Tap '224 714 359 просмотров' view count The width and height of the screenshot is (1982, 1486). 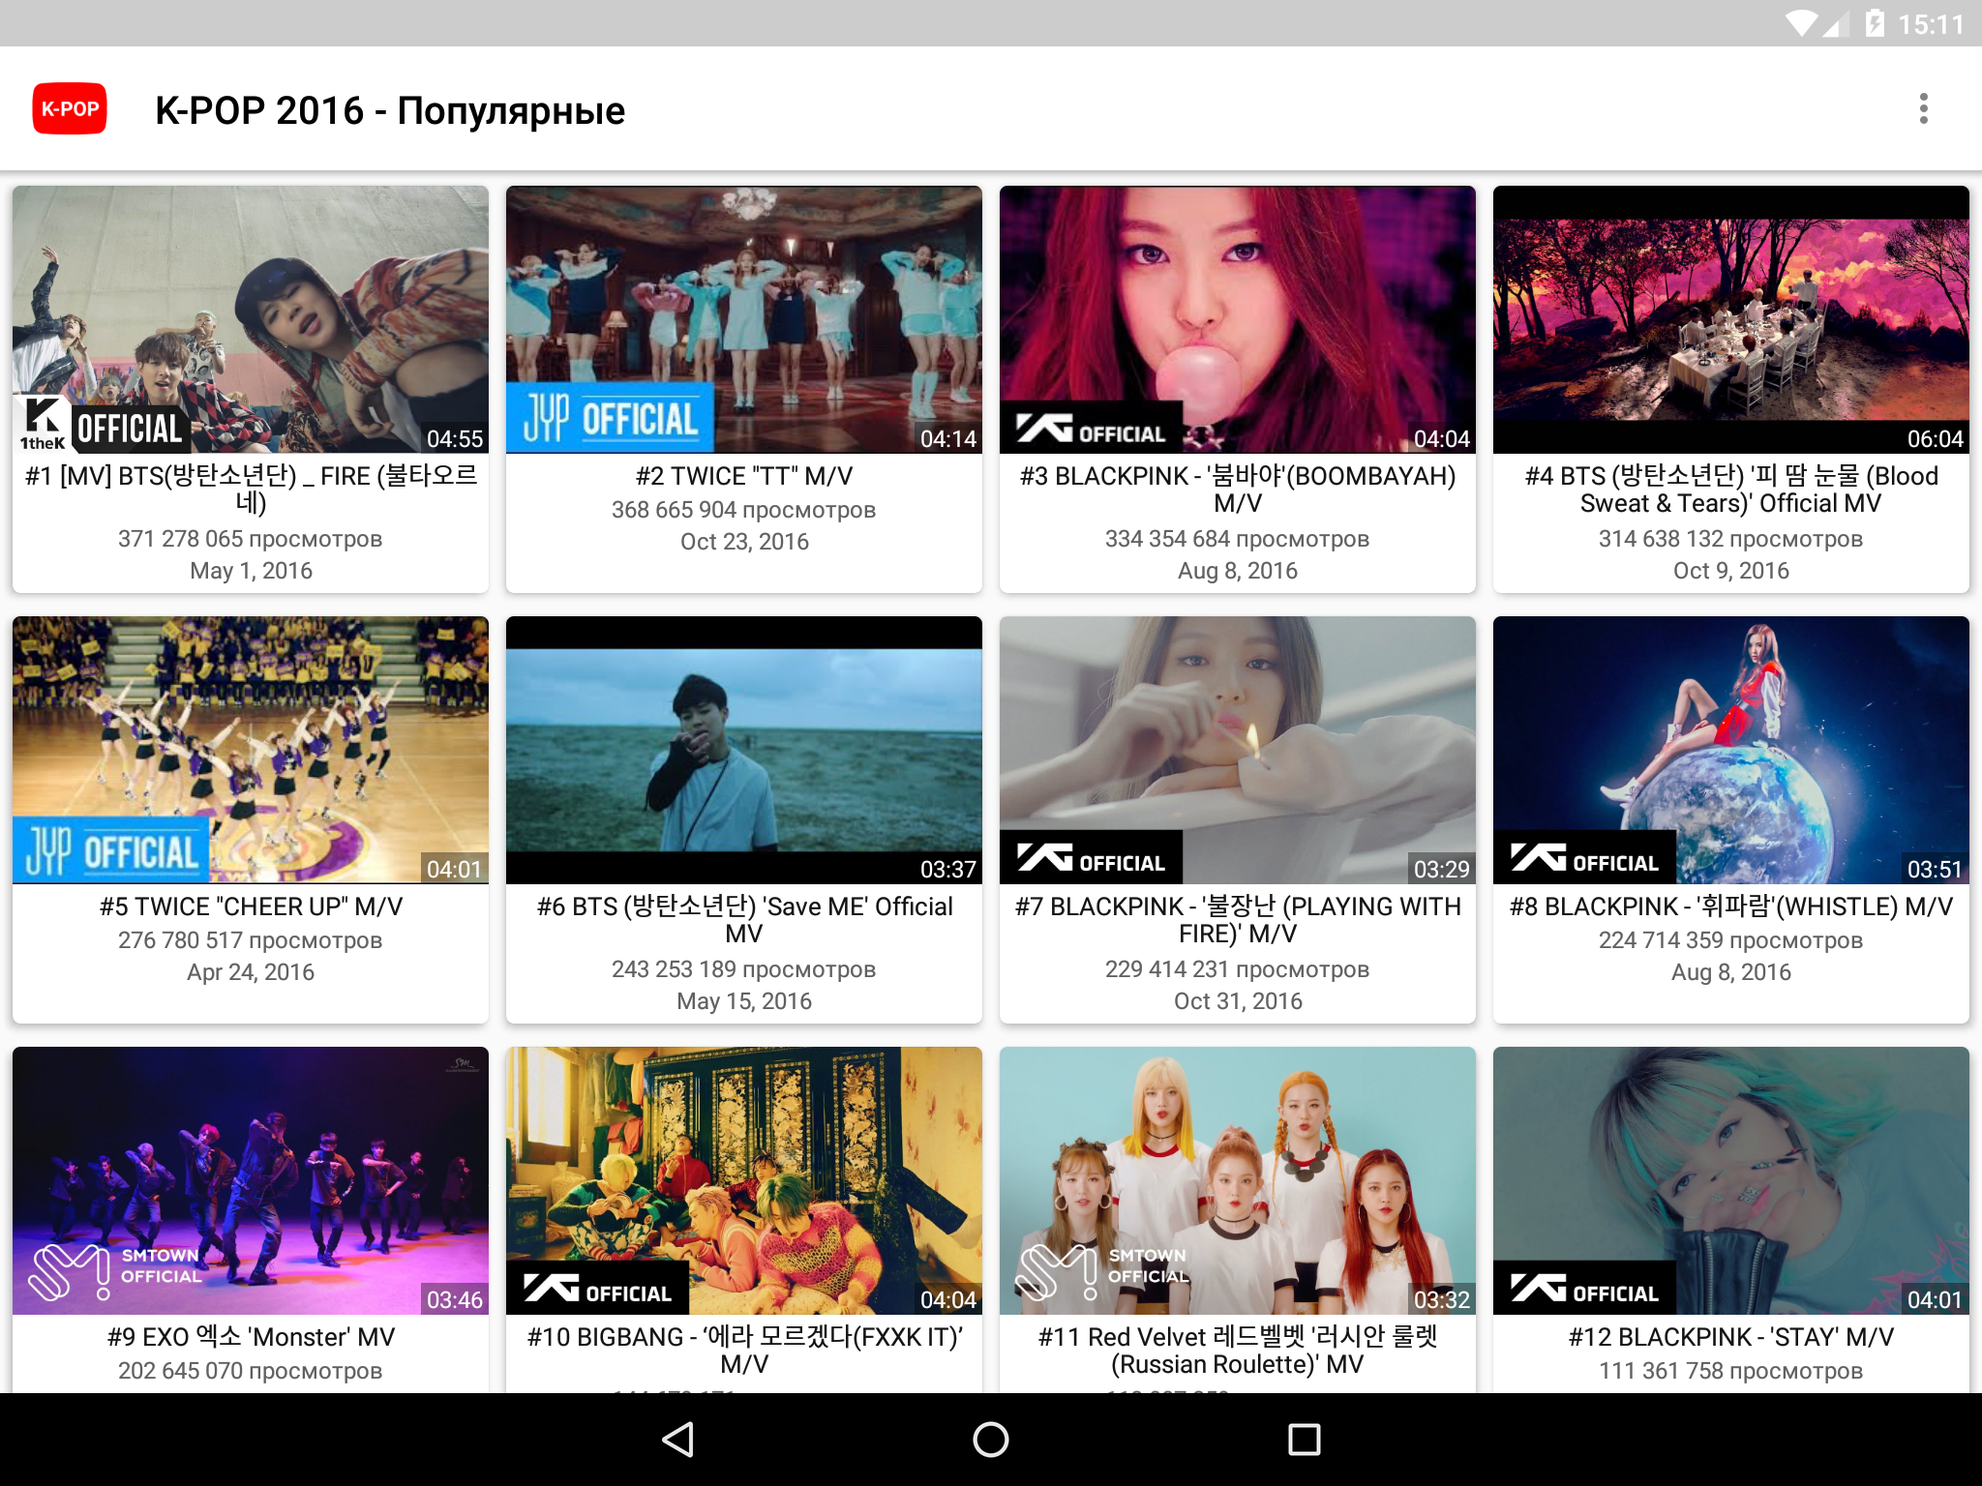pyautogui.click(x=1731, y=940)
